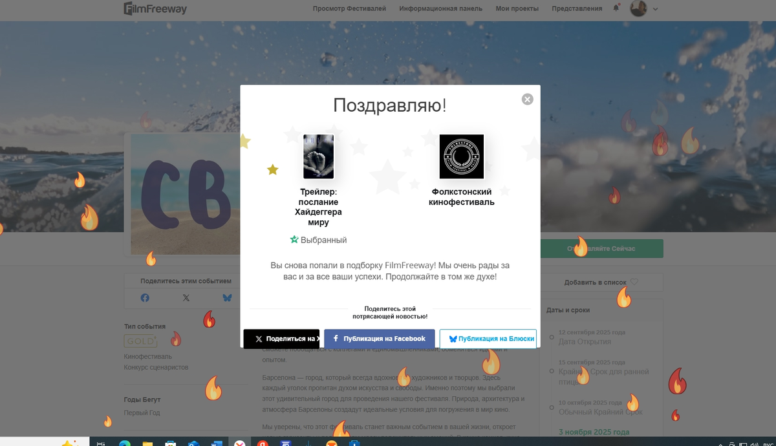Open Microsoft Edge from the taskbar
Screen dimensions: 776x446
point(124,443)
